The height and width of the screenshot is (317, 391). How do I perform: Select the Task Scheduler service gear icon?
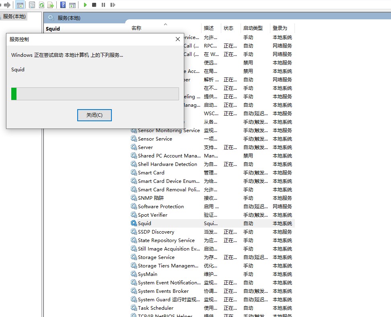click(x=134, y=308)
